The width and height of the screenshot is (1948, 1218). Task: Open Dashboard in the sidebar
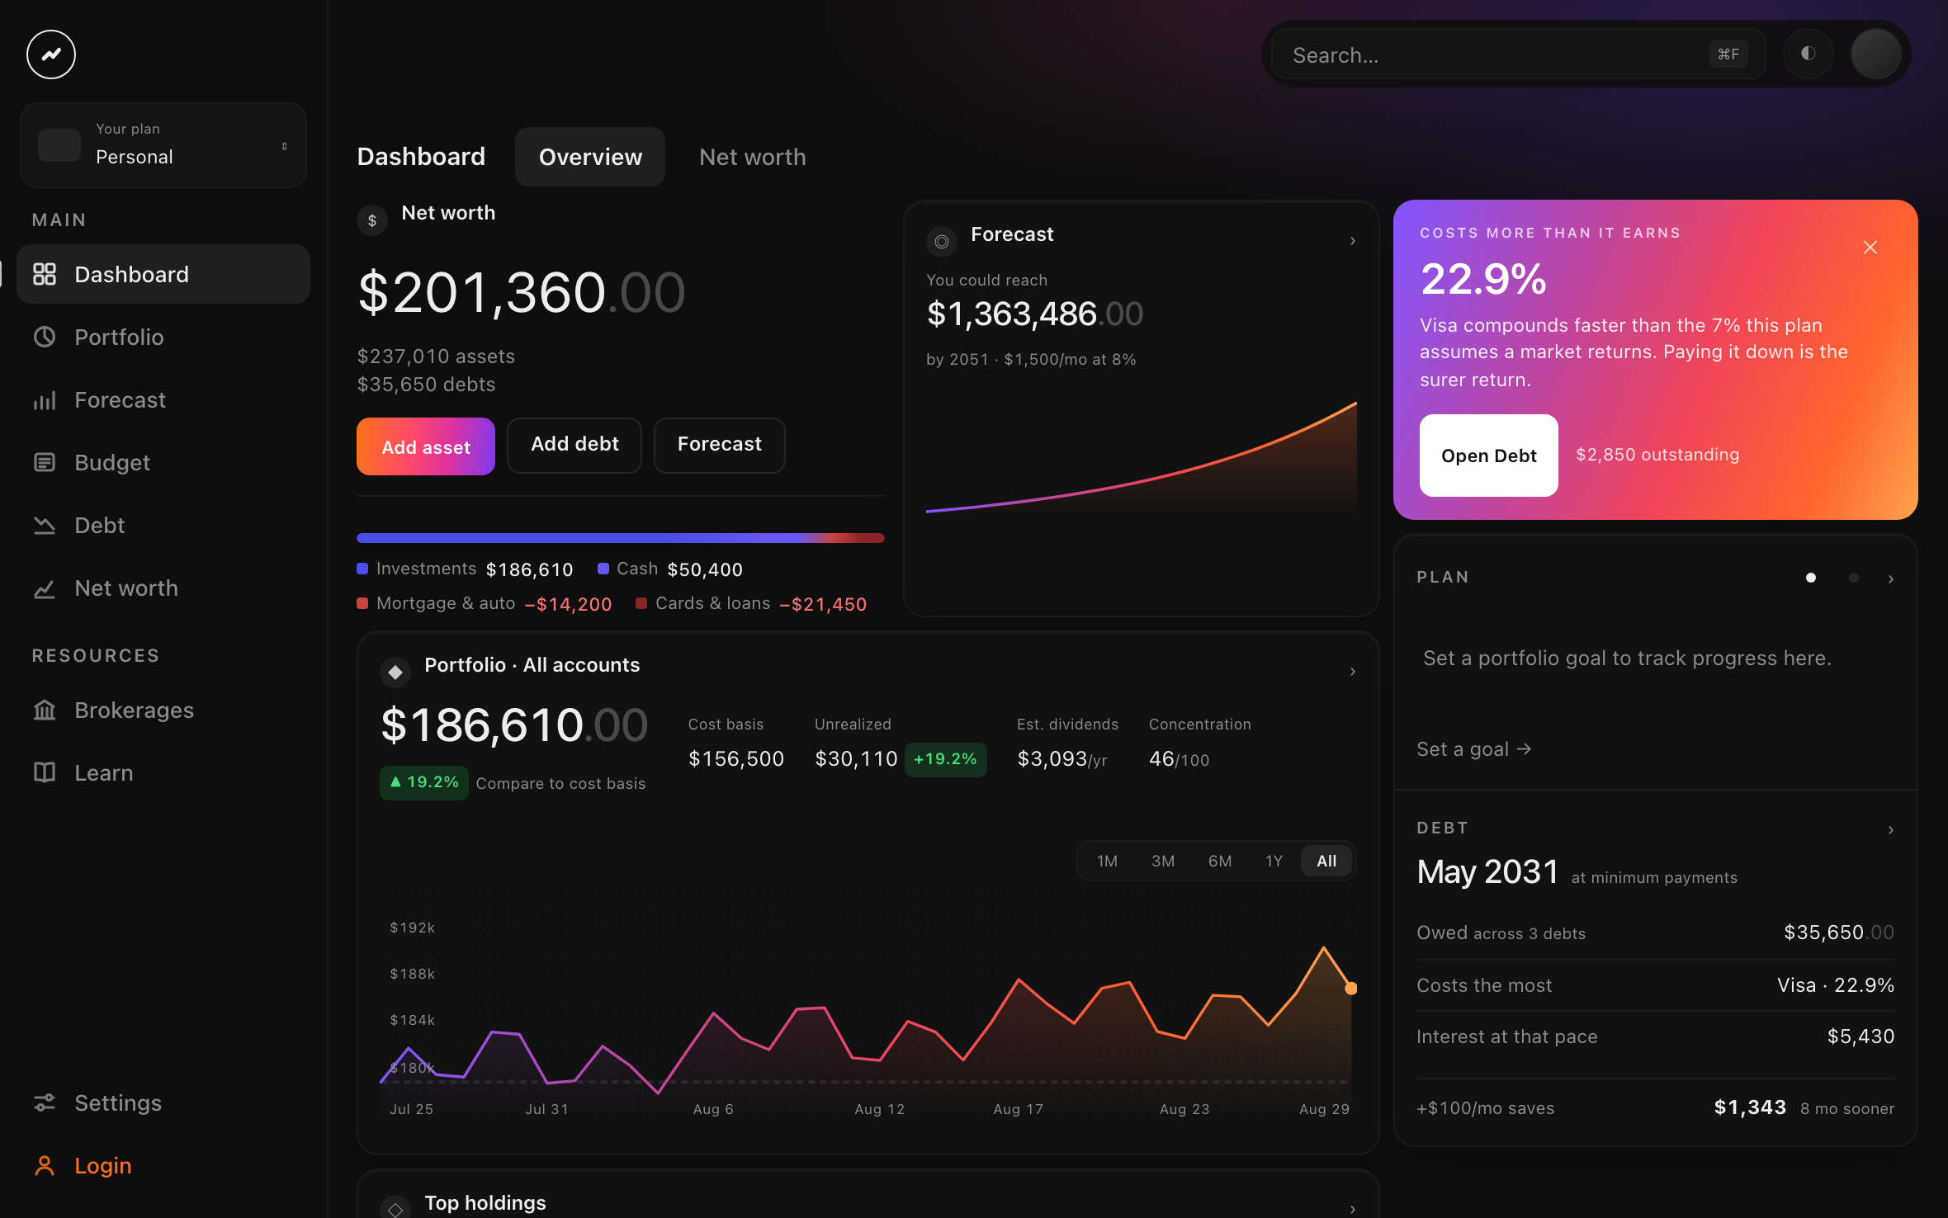(163, 274)
